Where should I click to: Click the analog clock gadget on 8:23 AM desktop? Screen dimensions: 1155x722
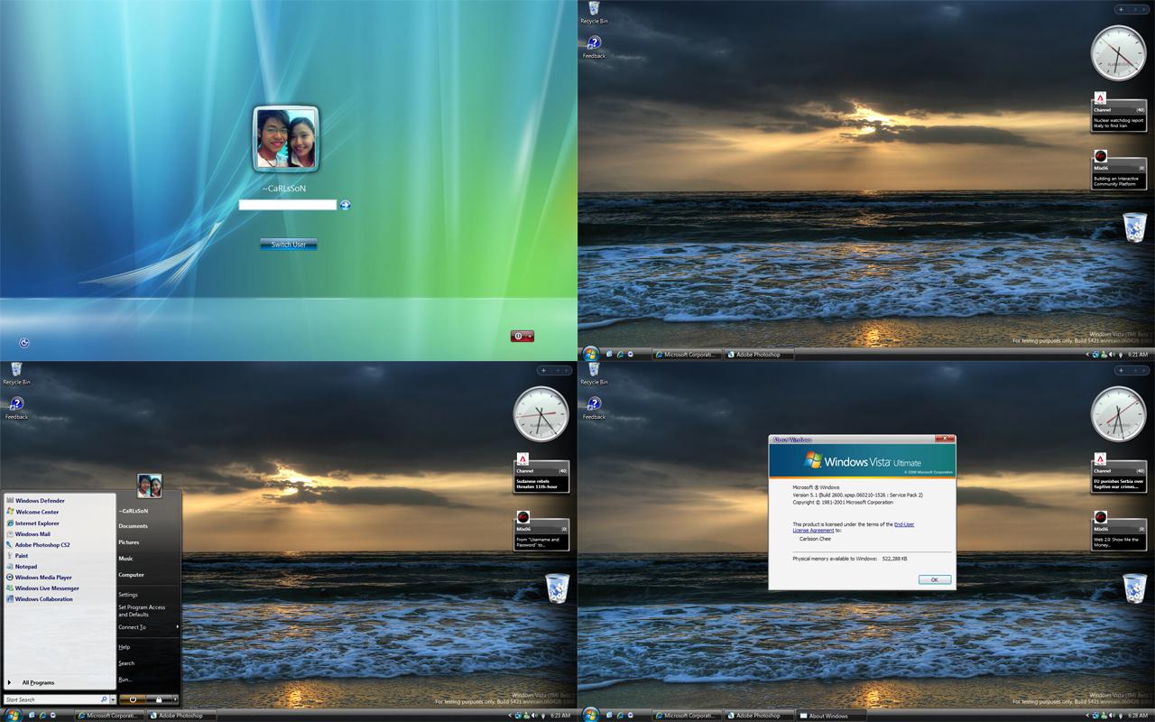click(x=541, y=415)
